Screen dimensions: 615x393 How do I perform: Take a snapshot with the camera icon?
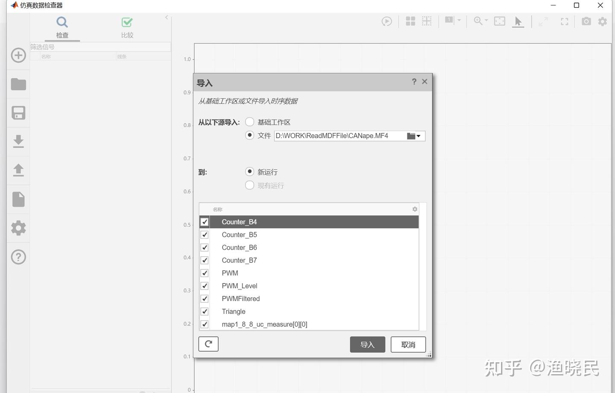click(x=586, y=21)
